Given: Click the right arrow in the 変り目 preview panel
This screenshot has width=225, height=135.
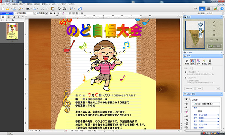Looking at the screenshot, I should click(217, 40).
